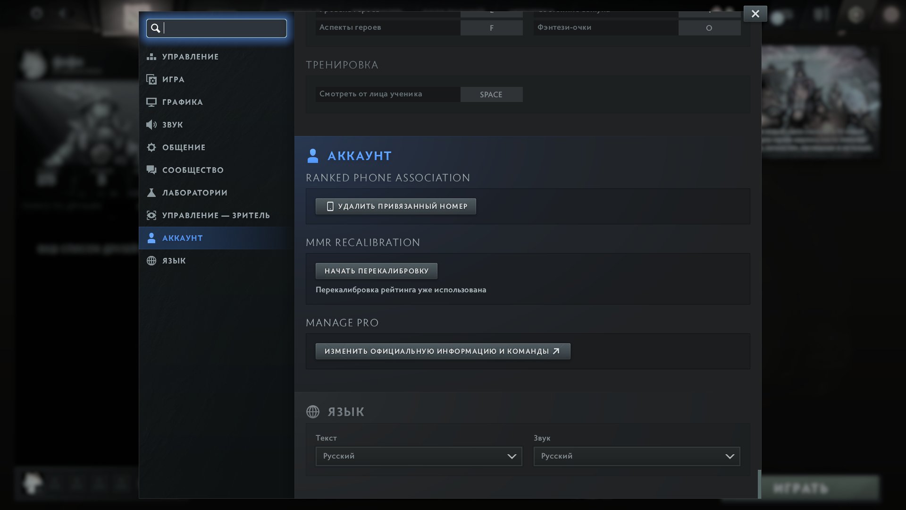The width and height of the screenshot is (906, 510).
Task: Click the SPACE hotkey binding field
Action: point(491,94)
